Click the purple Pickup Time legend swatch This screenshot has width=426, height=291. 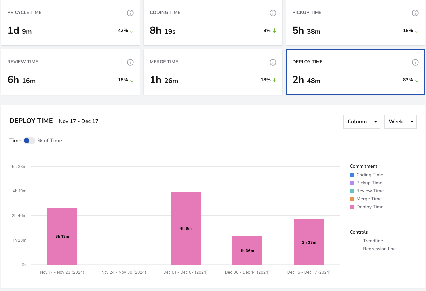tap(352, 183)
